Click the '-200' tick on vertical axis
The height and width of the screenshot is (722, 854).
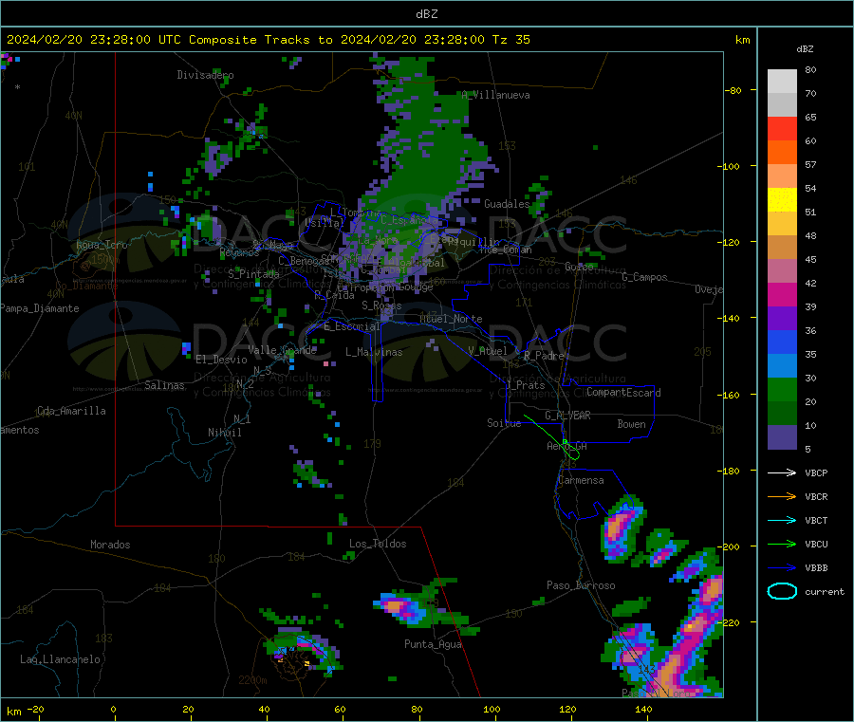[728, 546]
